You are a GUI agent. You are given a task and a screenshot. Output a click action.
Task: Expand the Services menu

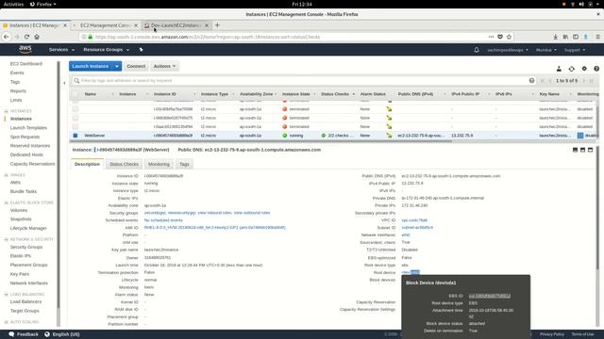pyautogui.click(x=61, y=50)
